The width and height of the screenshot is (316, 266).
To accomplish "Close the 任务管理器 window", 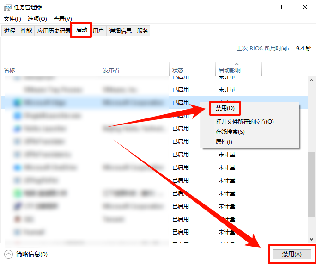I will [305, 7].
